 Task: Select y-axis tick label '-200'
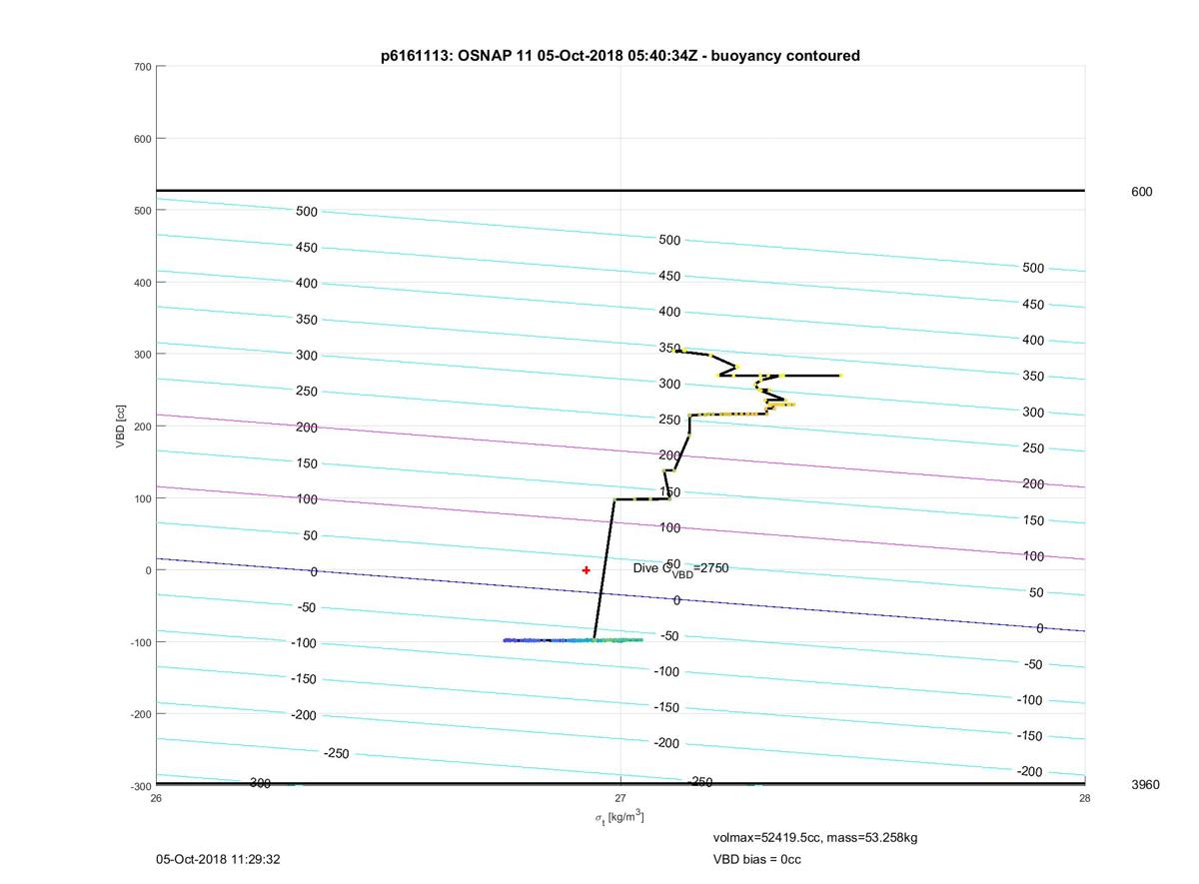pyautogui.click(x=139, y=714)
